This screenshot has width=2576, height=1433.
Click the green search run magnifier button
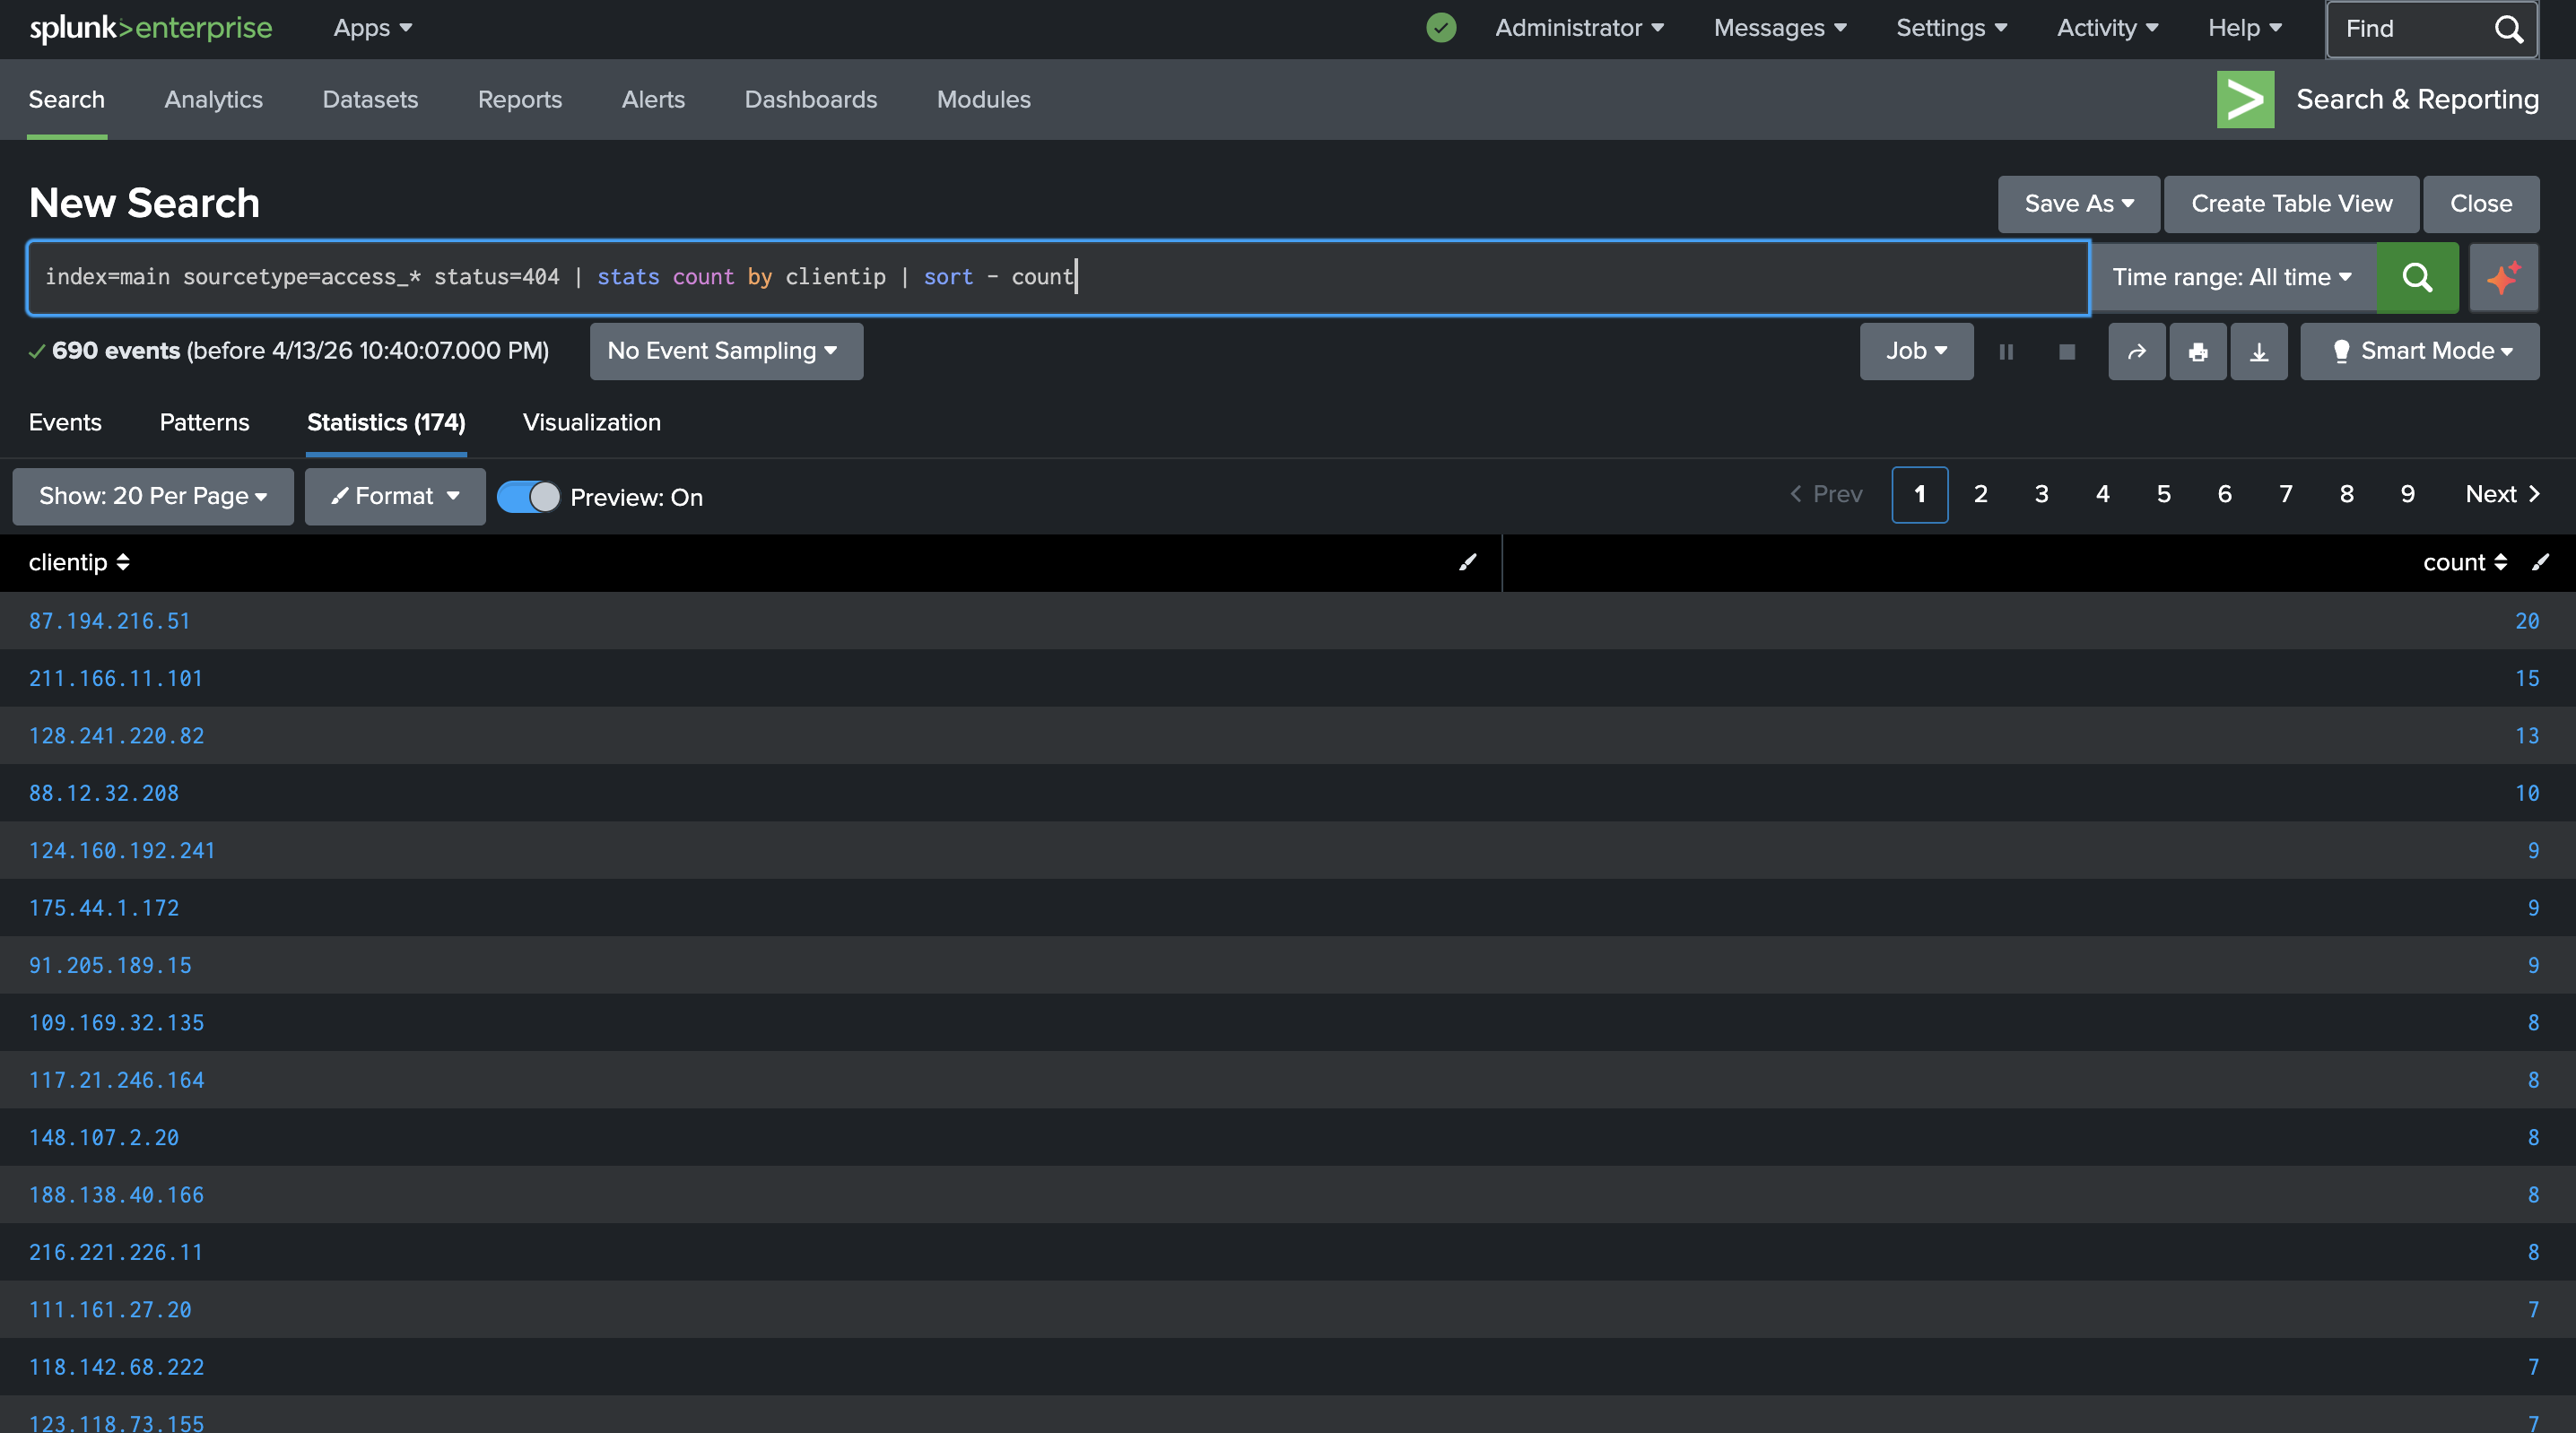[2416, 277]
